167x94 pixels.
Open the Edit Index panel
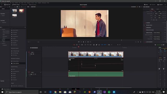[24, 5]
